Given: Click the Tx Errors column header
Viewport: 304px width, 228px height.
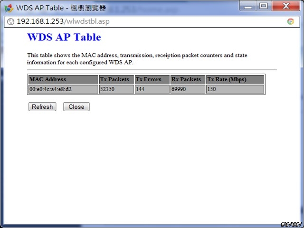Looking at the screenshot, I should [152, 79].
